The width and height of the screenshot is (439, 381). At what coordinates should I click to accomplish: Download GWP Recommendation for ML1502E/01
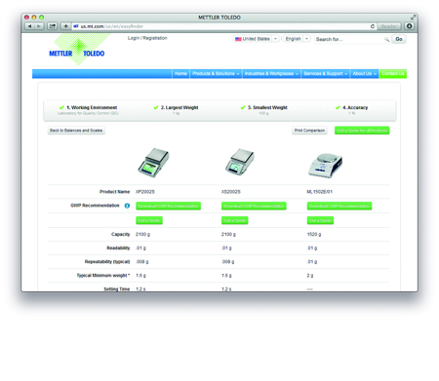point(339,207)
